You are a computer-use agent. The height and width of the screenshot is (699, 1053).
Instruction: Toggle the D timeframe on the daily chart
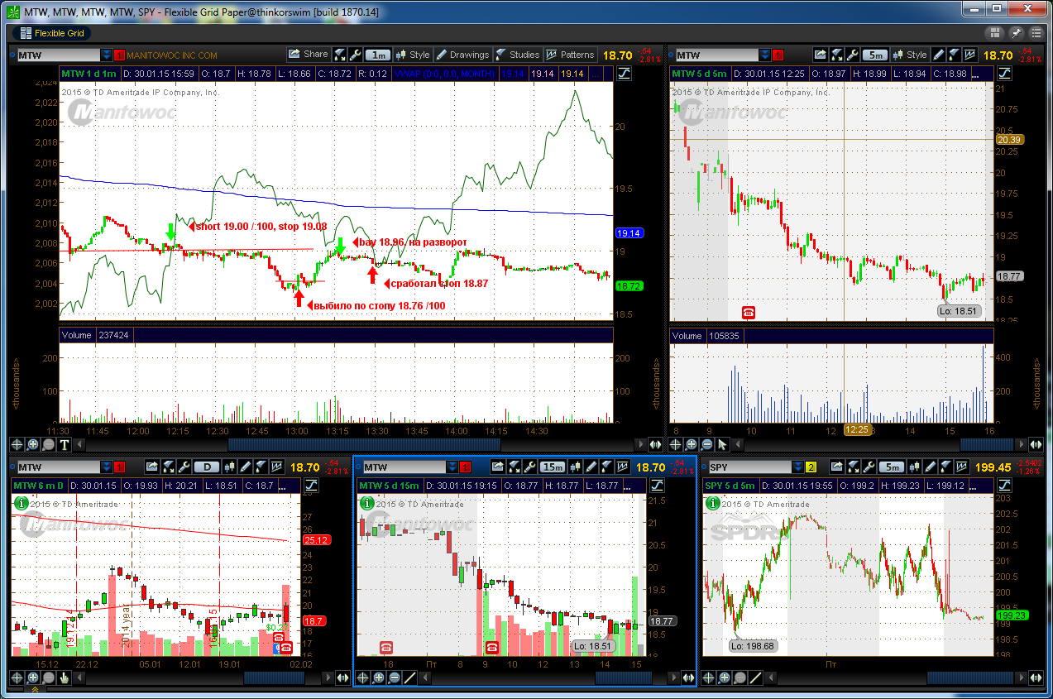[x=208, y=467]
